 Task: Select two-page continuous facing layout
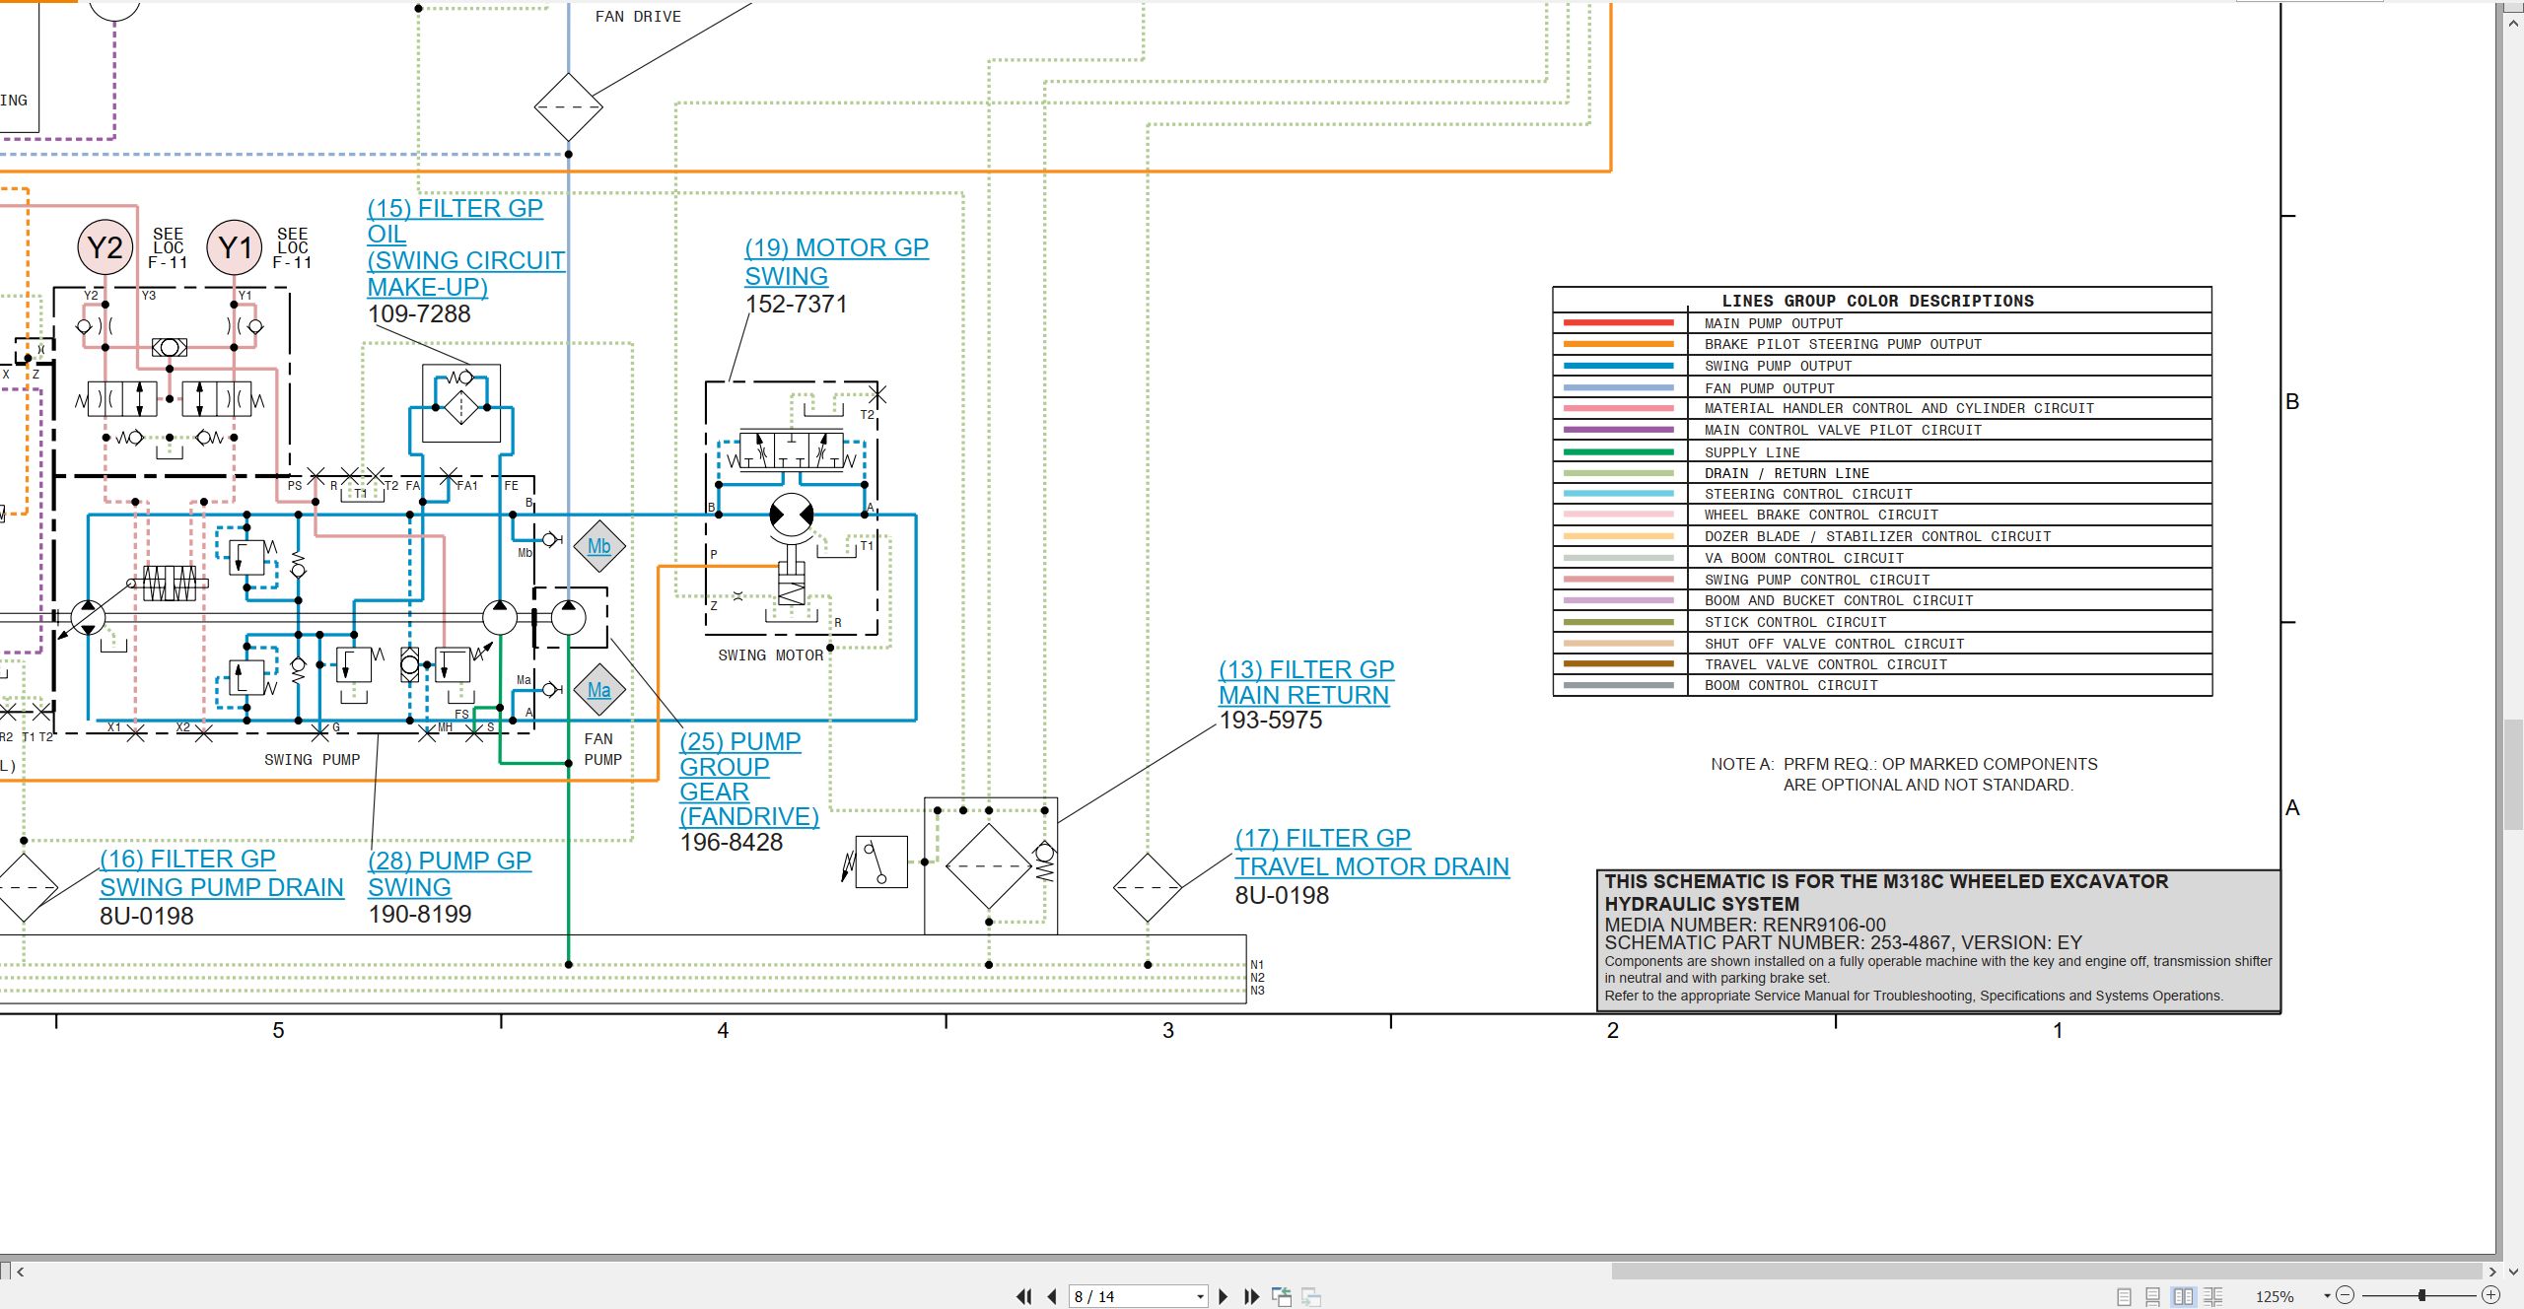click(x=2213, y=1296)
